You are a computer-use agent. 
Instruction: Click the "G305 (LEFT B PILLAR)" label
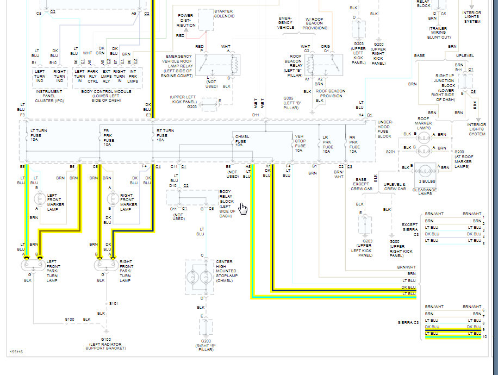pyautogui.click(x=291, y=103)
